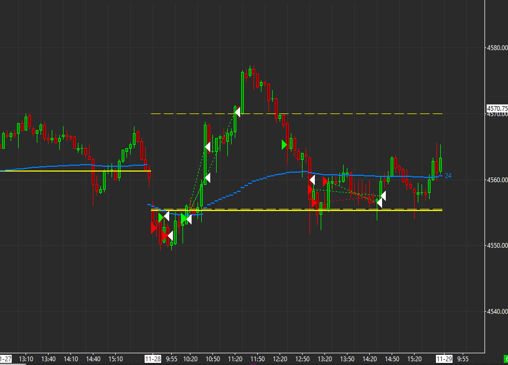The image size is (508, 365).
Task: Click the 14:50 time axis label
Action: (x=392, y=359)
